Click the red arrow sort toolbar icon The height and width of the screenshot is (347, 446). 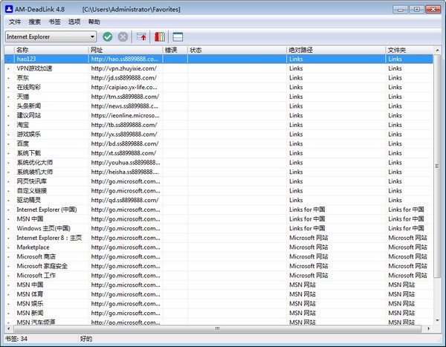pyautogui.click(x=141, y=36)
